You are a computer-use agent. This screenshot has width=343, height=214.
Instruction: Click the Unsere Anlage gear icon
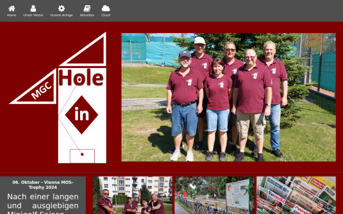click(x=62, y=9)
